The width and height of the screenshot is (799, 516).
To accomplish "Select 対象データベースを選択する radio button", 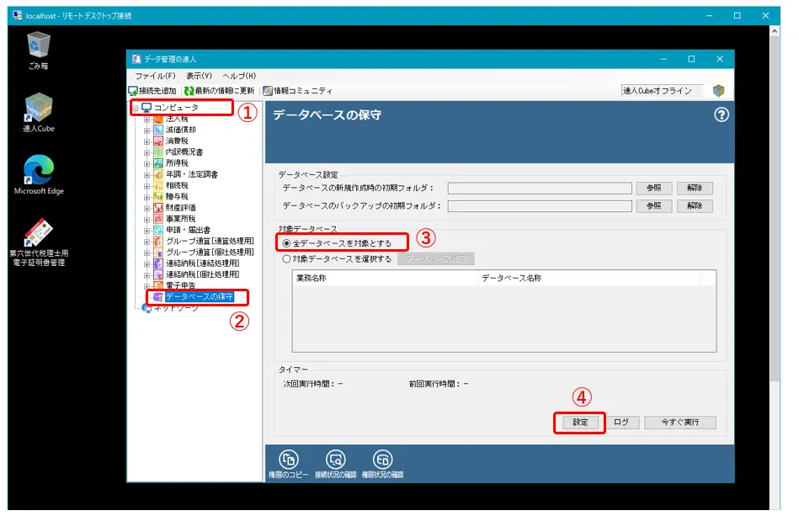I will pyautogui.click(x=287, y=259).
